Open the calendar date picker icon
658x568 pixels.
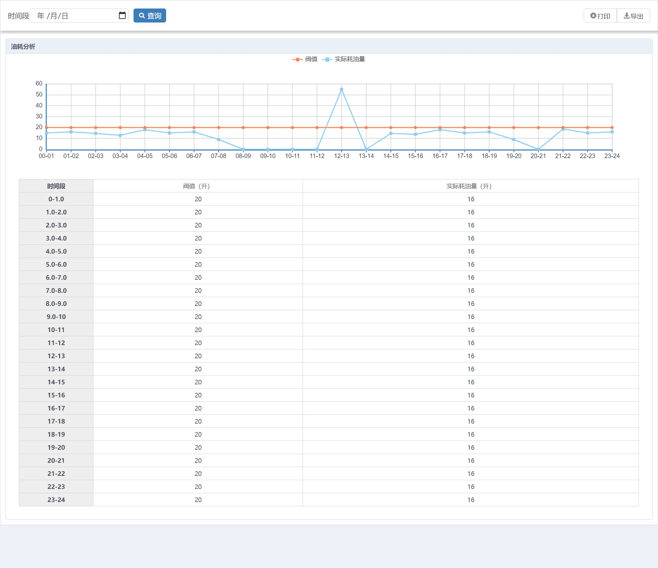122,16
